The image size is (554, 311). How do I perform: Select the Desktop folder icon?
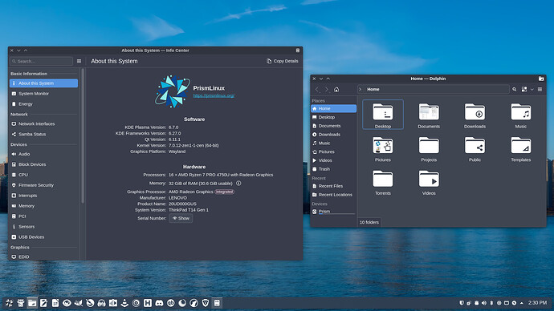[x=383, y=112]
